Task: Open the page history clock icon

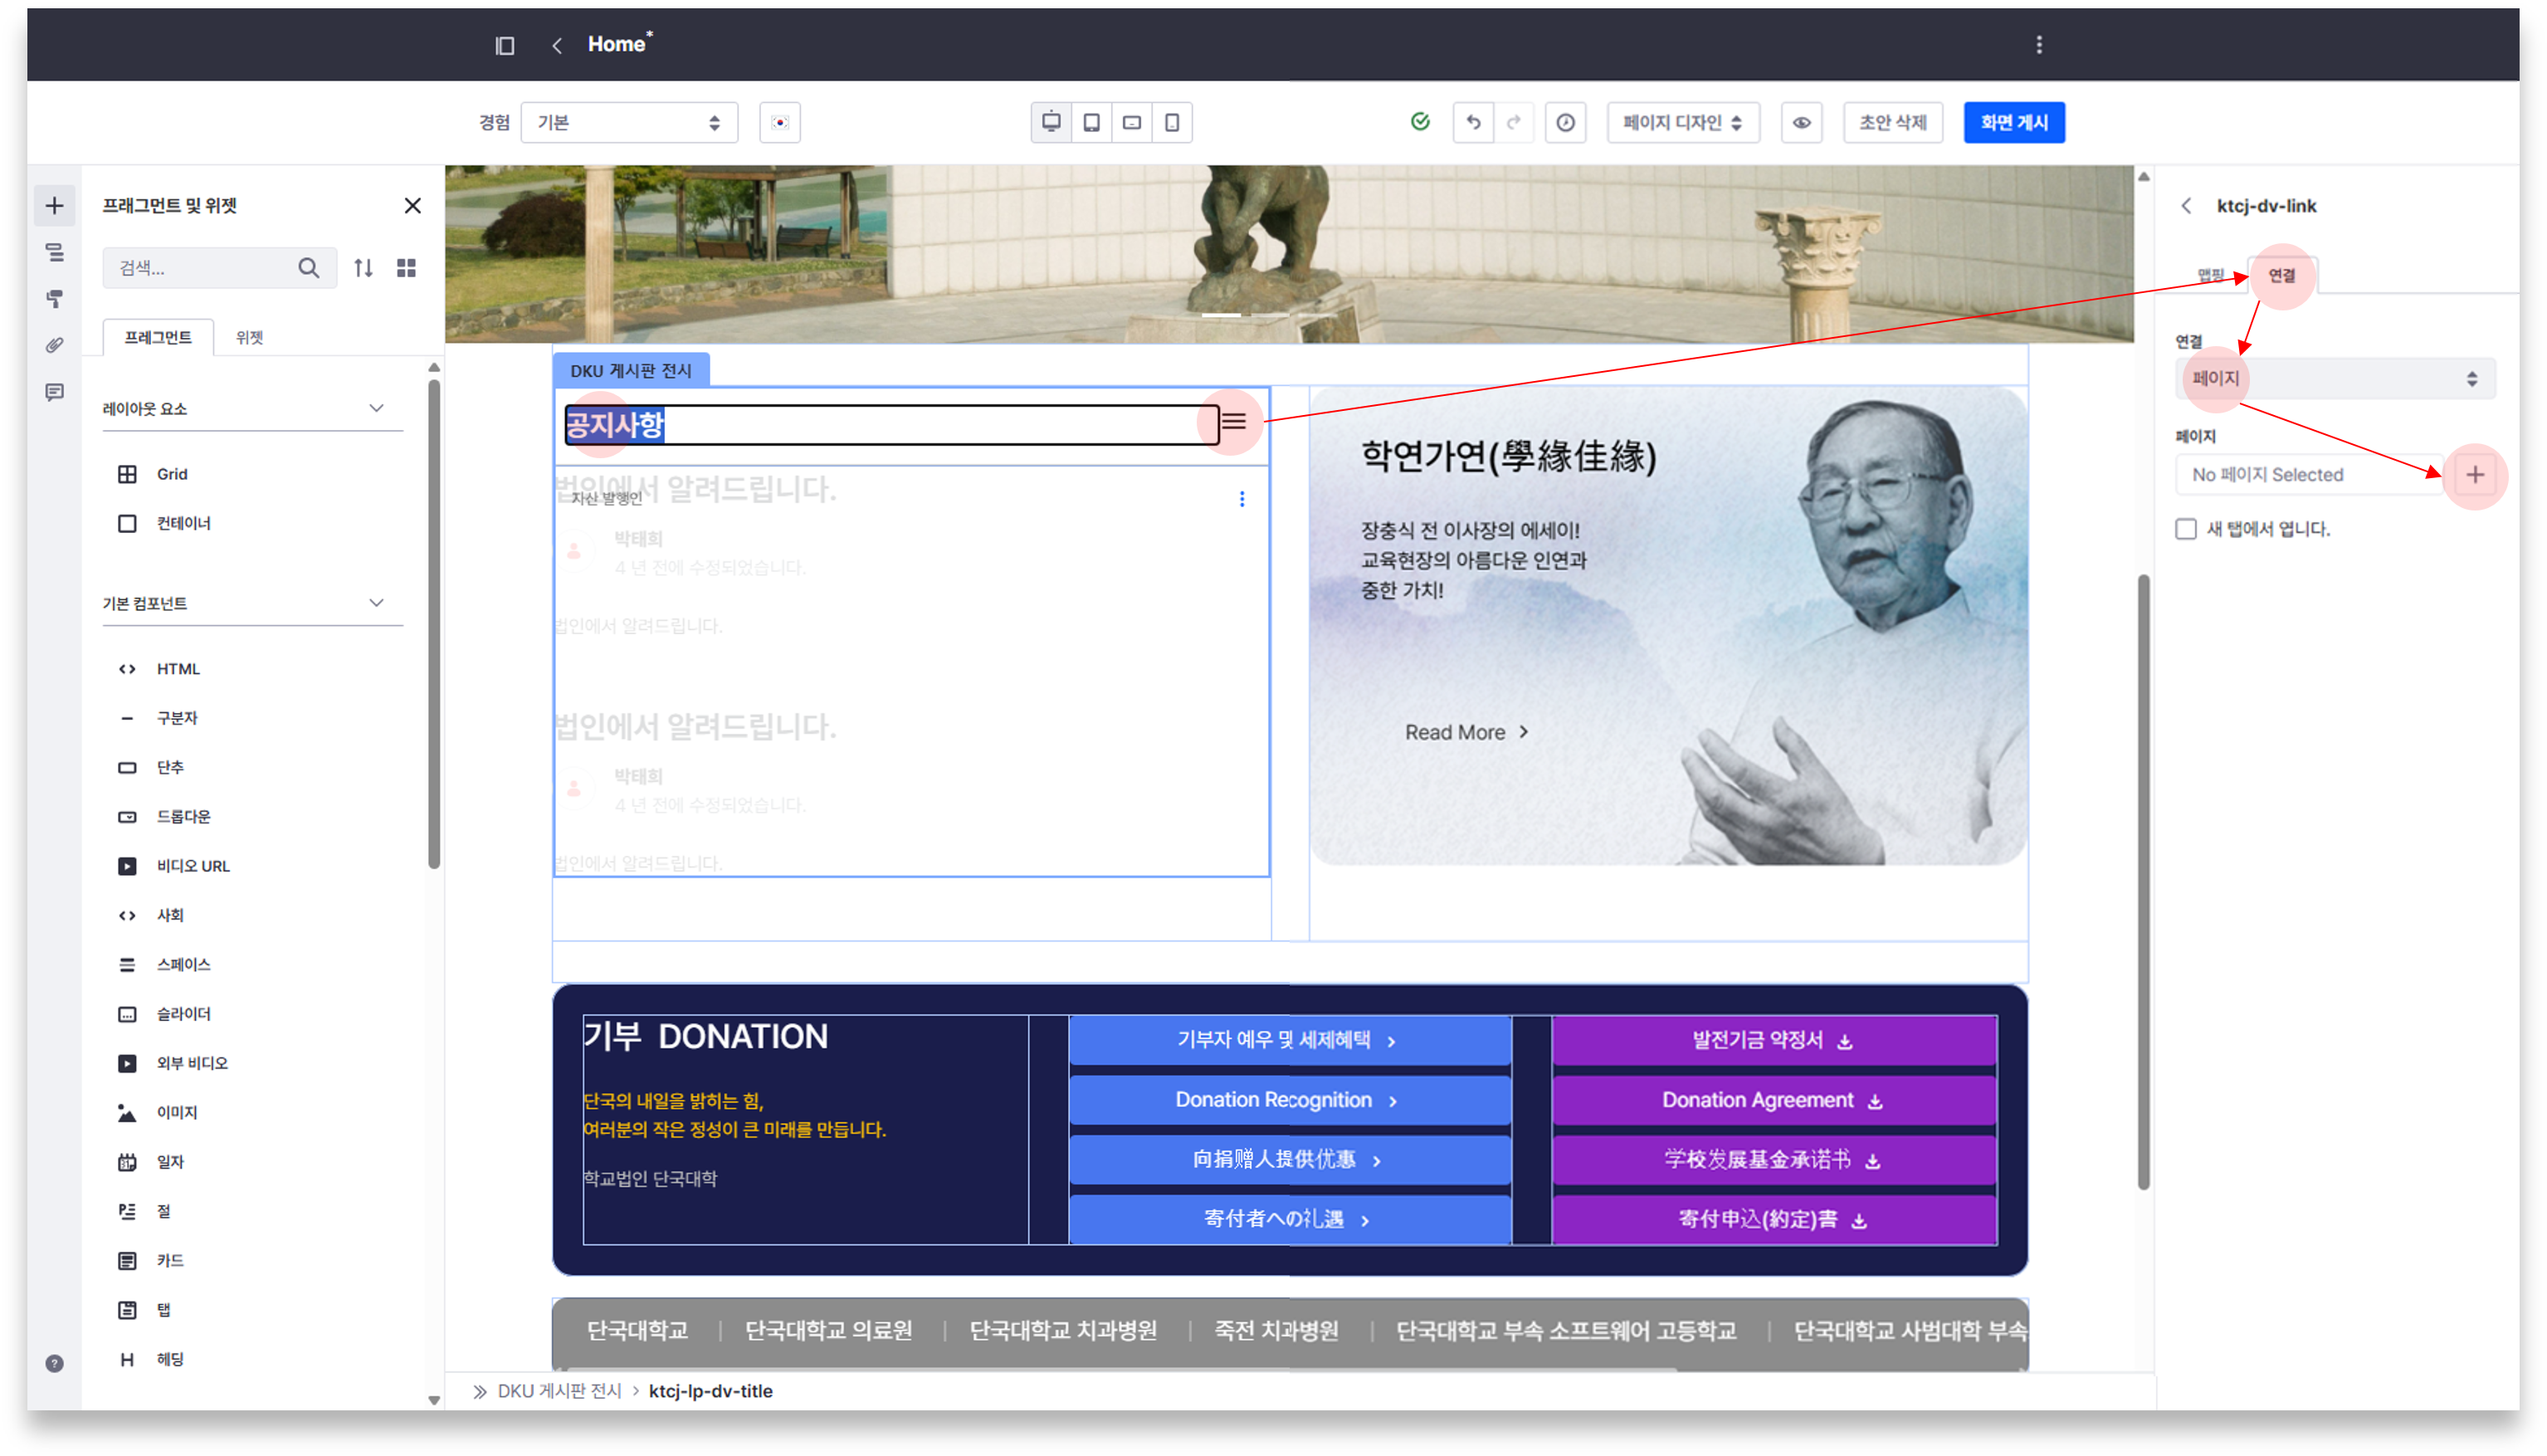Action: [1564, 122]
